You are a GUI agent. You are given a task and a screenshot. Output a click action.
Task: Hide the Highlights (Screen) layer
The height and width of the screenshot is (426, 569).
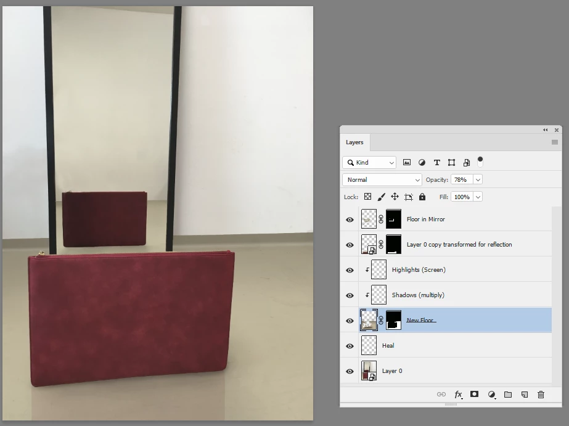click(x=350, y=270)
